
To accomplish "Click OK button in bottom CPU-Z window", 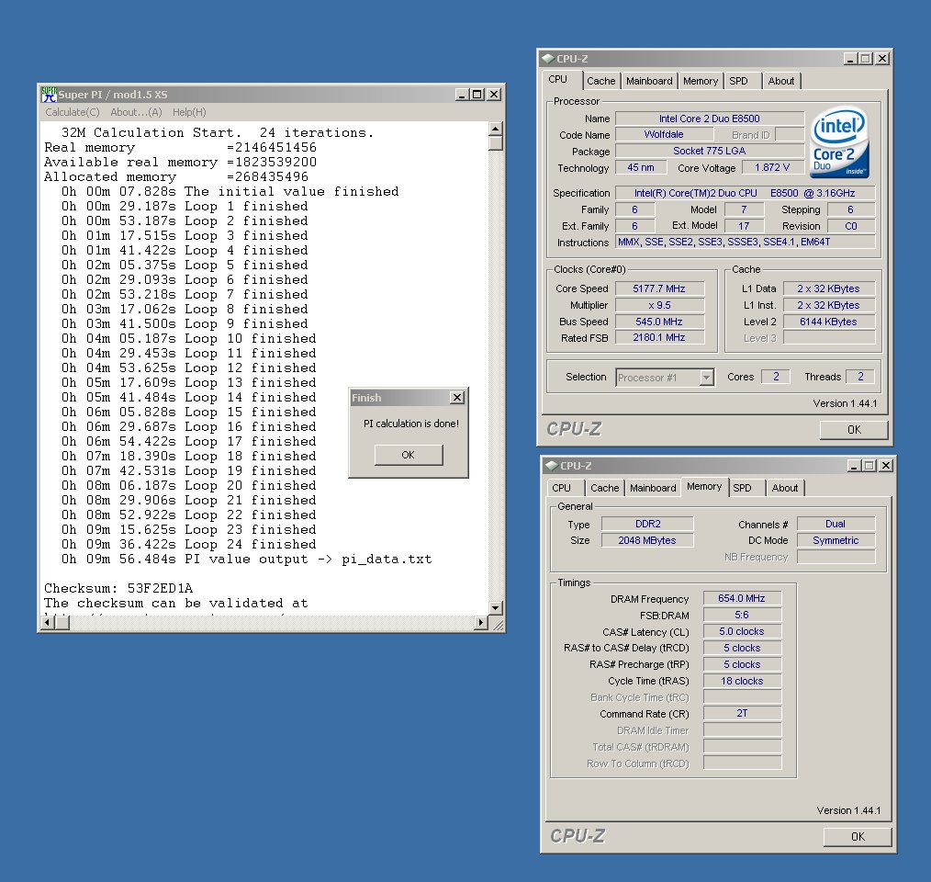I will coord(858,836).
